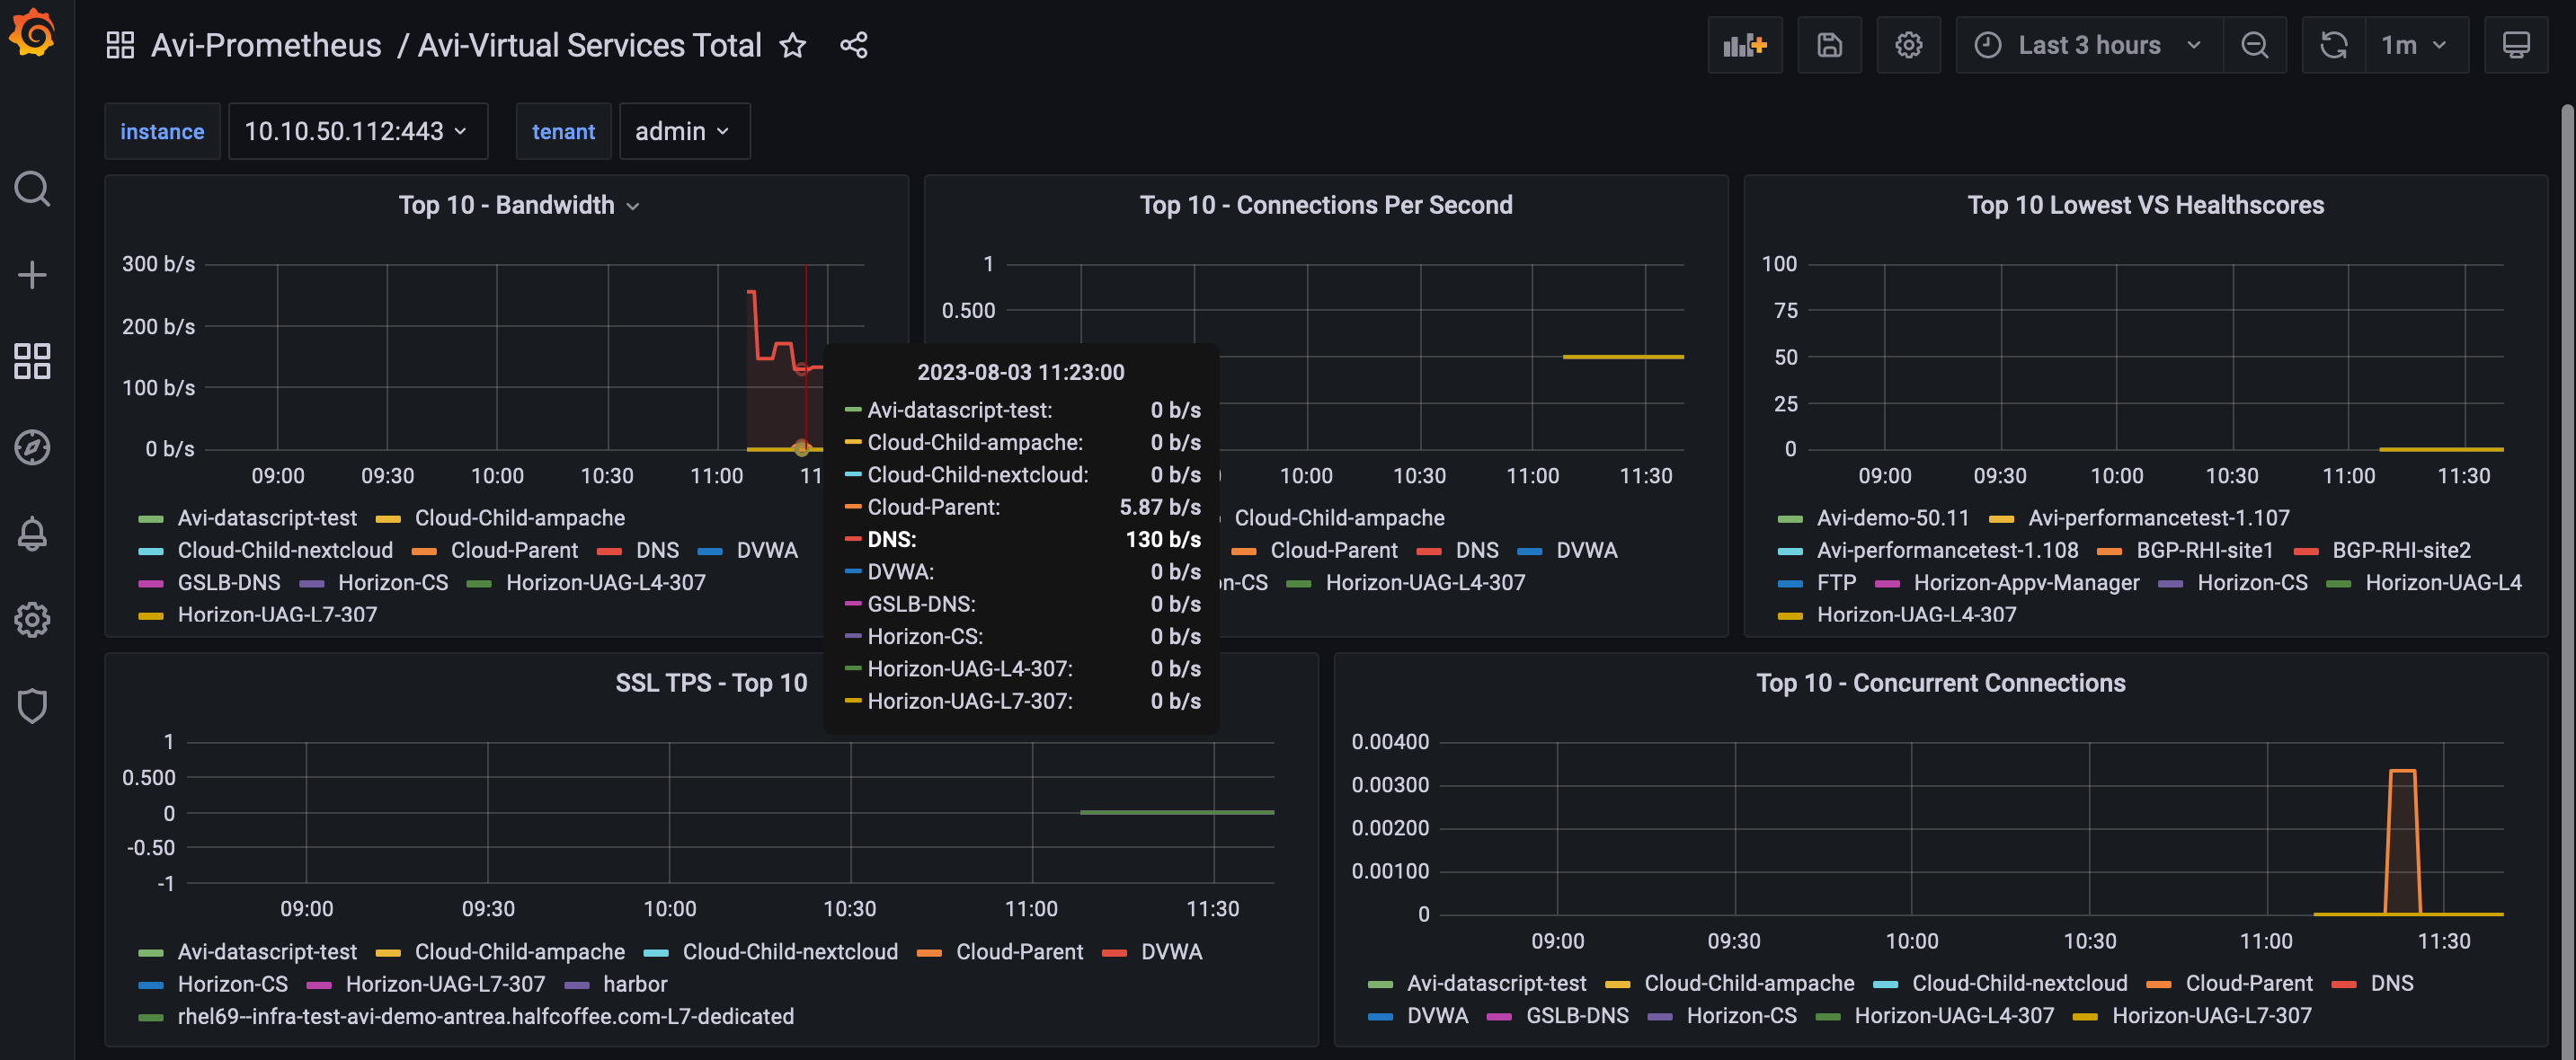Refresh the dashboard now
This screenshot has height=1060, width=2576.
click(2333, 45)
